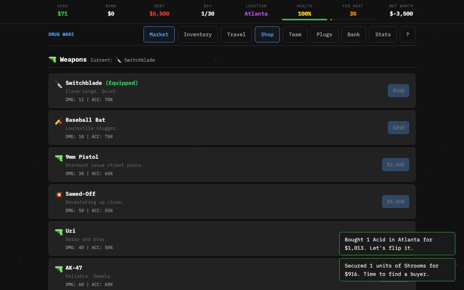The height and width of the screenshot is (290, 464).
Task: Click the Baseball Bat weapon icon
Action: [x=59, y=121]
